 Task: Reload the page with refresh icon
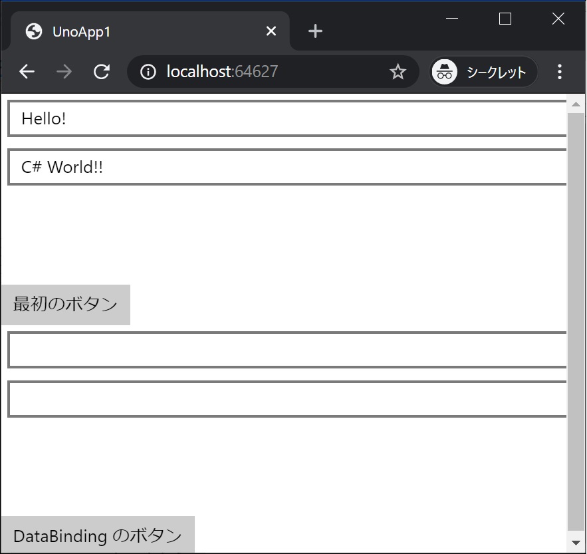(x=102, y=72)
